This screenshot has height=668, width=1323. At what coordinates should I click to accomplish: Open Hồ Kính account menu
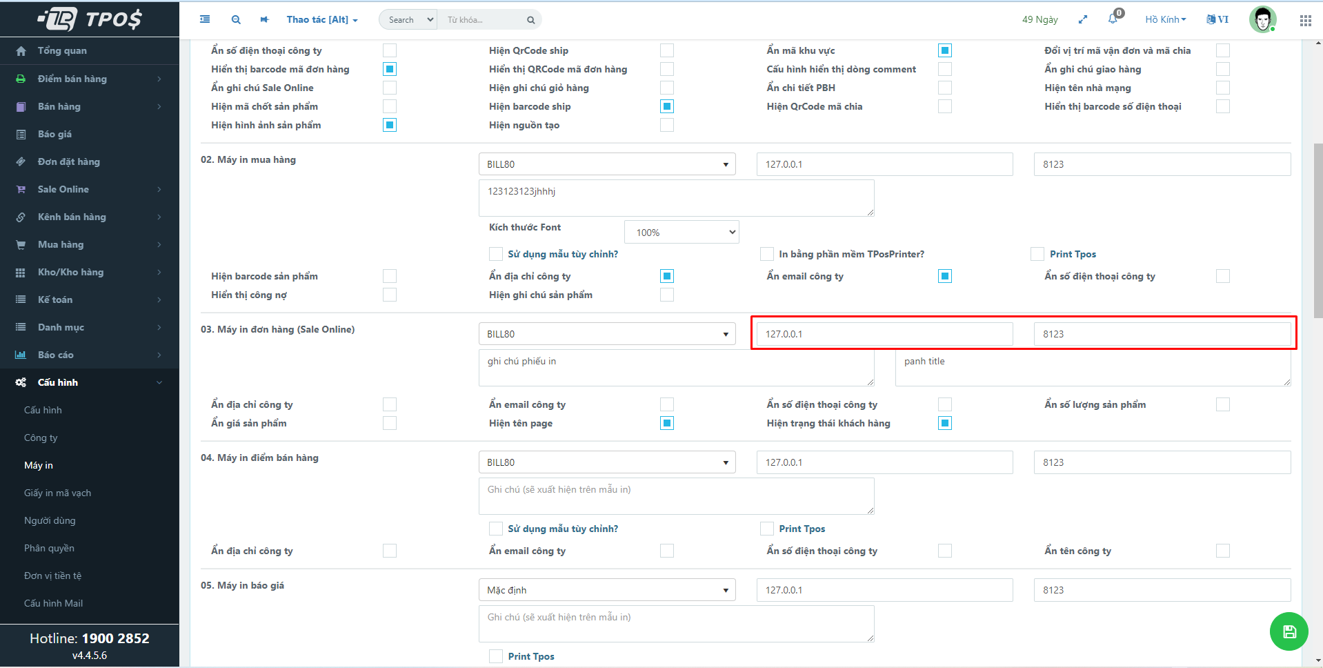pos(1165,19)
